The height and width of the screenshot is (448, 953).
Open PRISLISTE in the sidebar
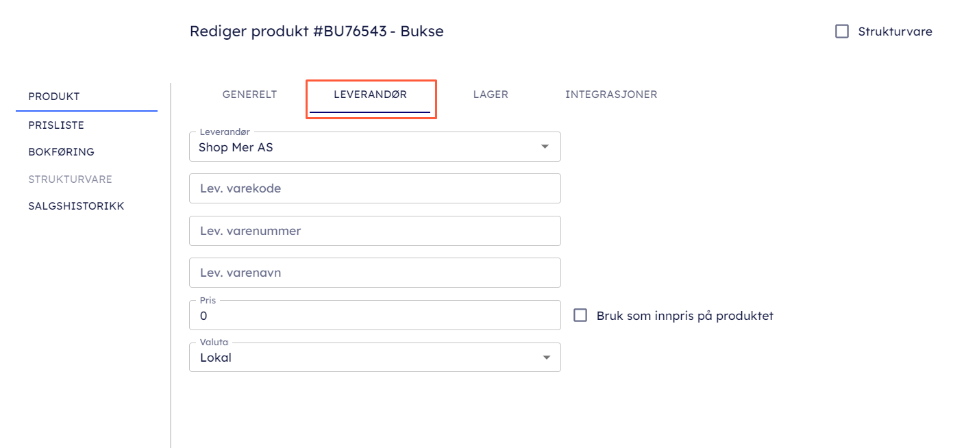pos(56,125)
